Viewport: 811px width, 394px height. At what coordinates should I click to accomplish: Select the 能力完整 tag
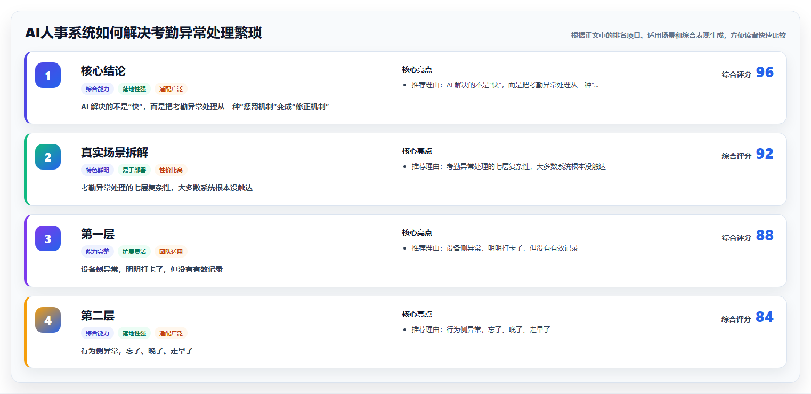(98, 252)
